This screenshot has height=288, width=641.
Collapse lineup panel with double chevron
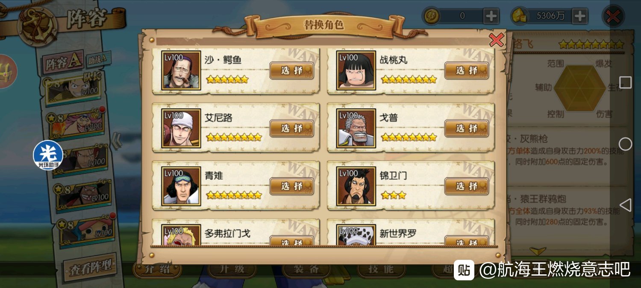117,141
